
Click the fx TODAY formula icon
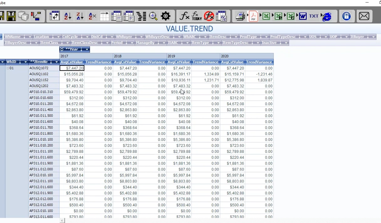pyautogui.click(x=197, y=16)
